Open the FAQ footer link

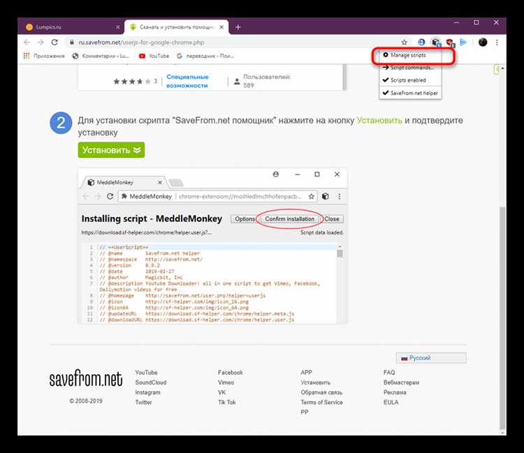(x=389, y=372)
